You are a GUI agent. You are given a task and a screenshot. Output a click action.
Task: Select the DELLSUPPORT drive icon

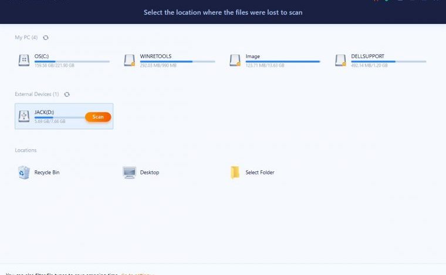[340, 60]
